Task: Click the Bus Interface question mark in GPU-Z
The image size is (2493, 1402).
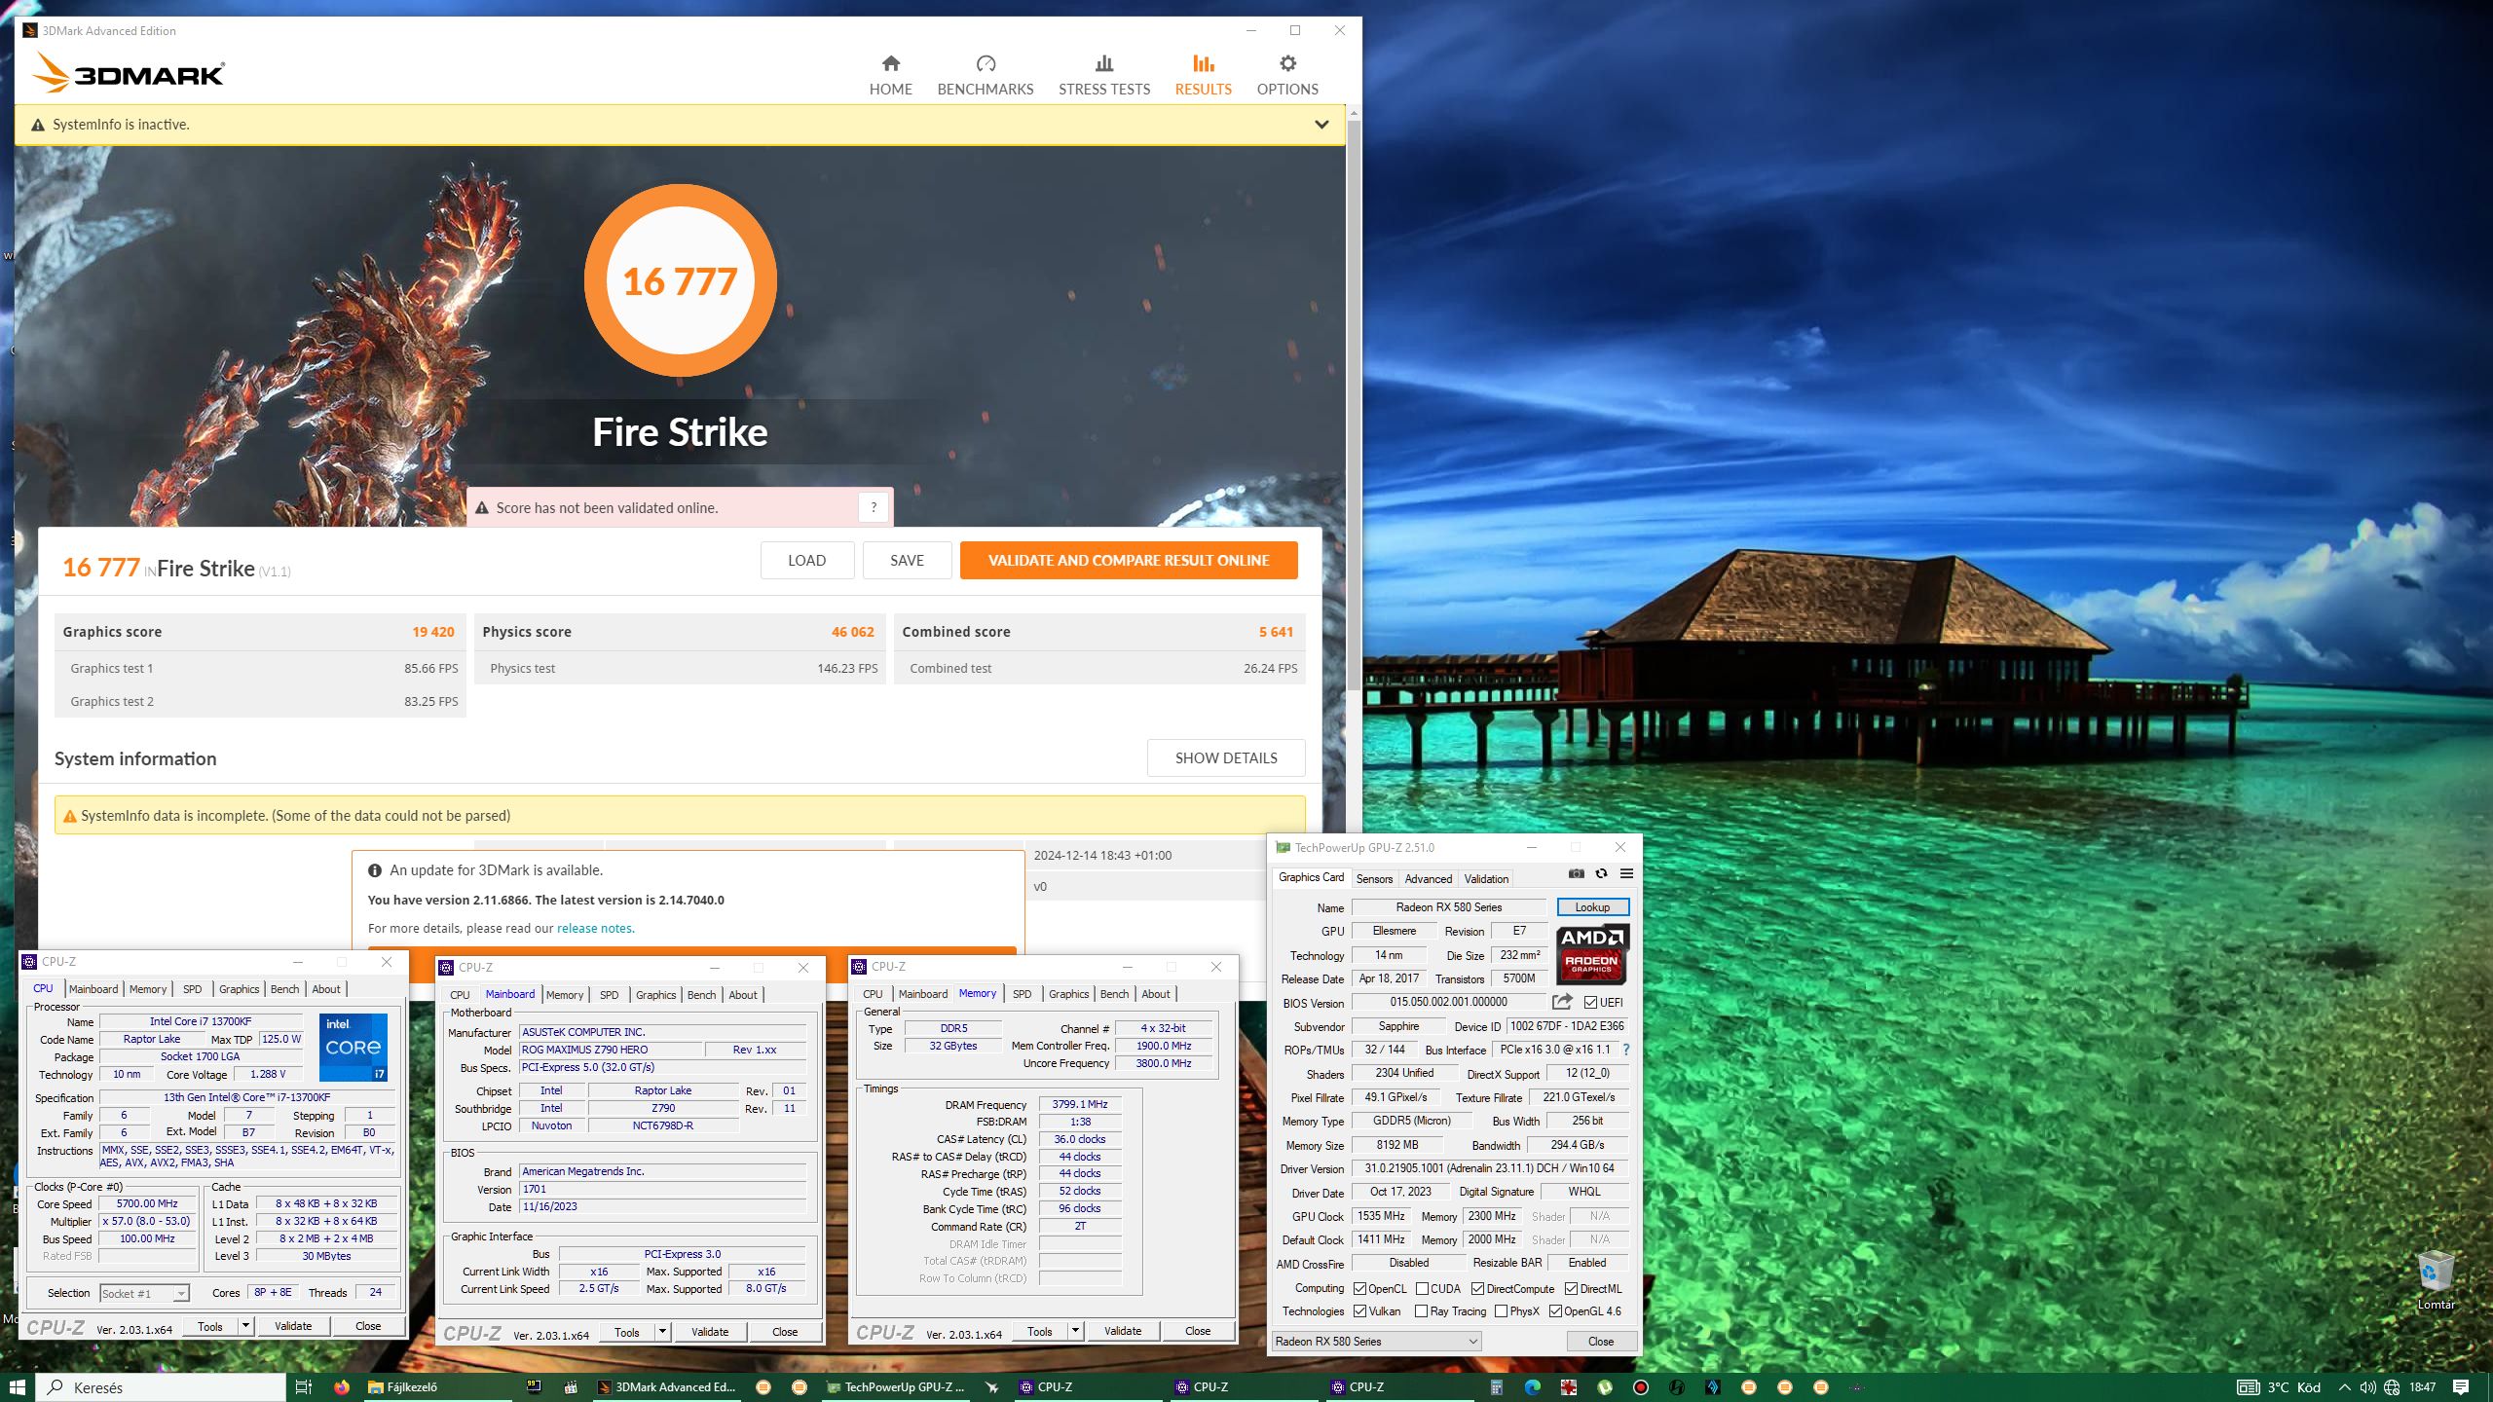Action: 1625,1050
